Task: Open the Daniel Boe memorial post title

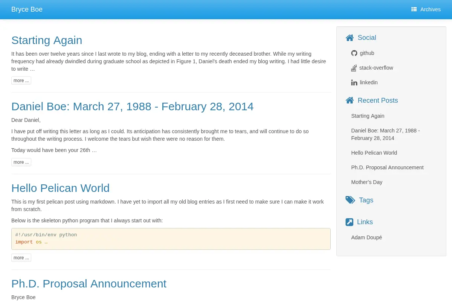Action: [132, 106]
